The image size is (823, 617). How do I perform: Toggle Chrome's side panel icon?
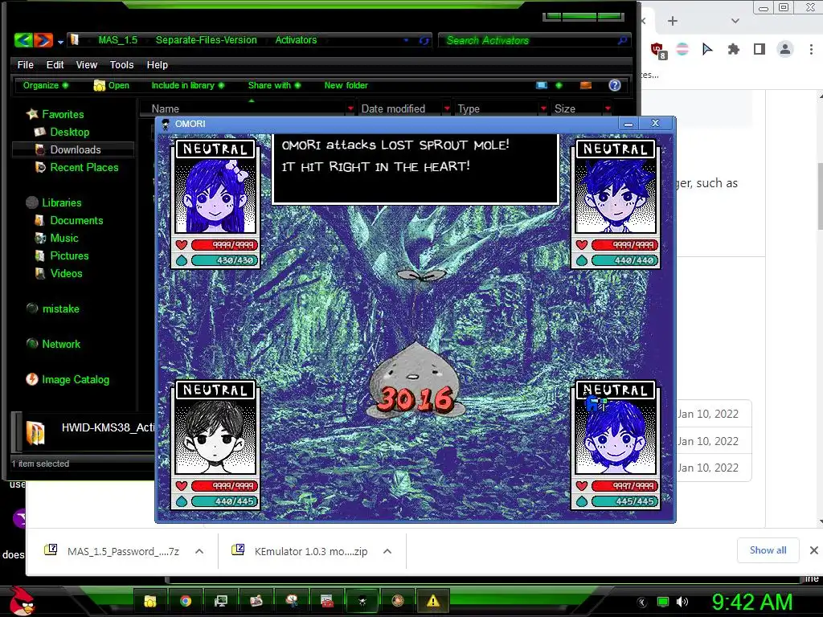point(759,49)
